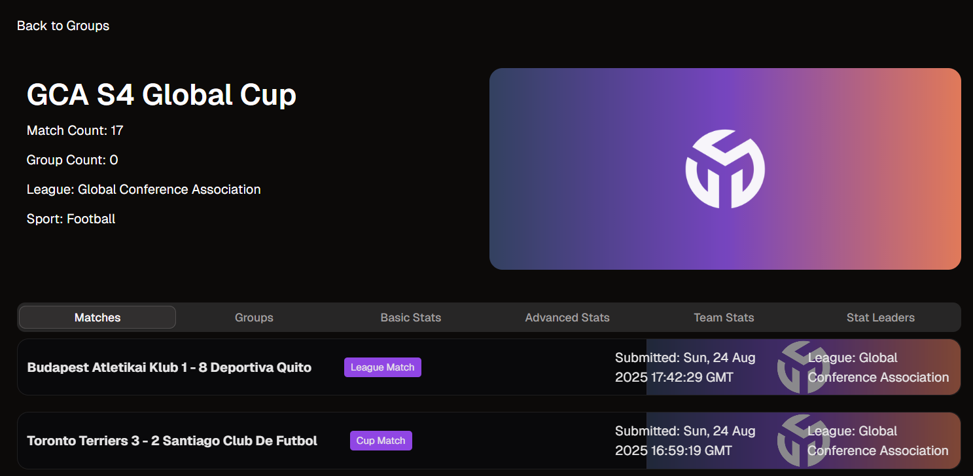Screen dimensions: 973x476
Task: Click the Back to Groups link
Action: [x=63, y=26]
